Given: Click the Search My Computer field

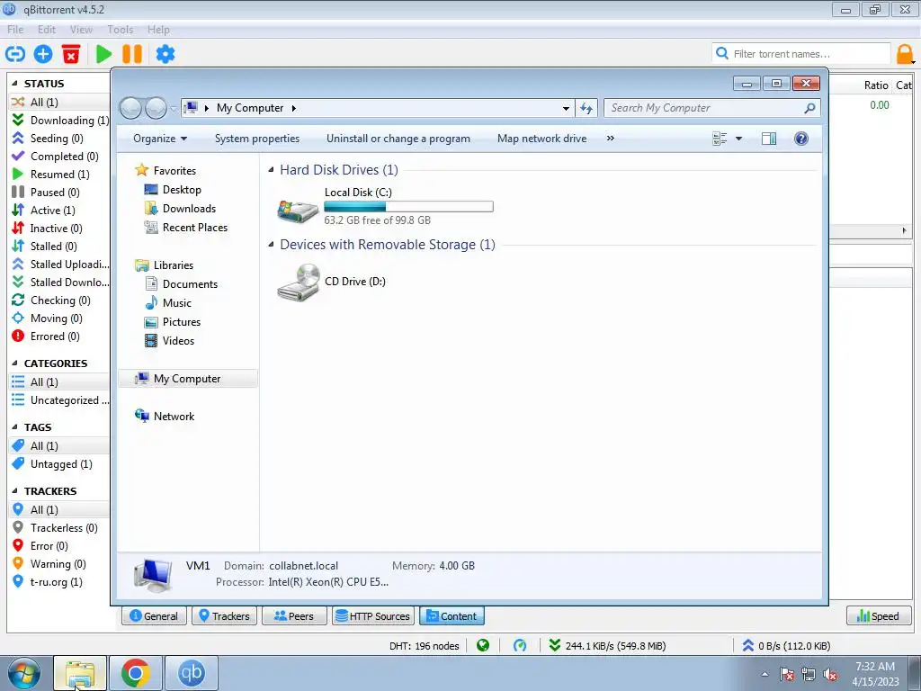Looking at the screenshot, I should click(x=712, y=108).
